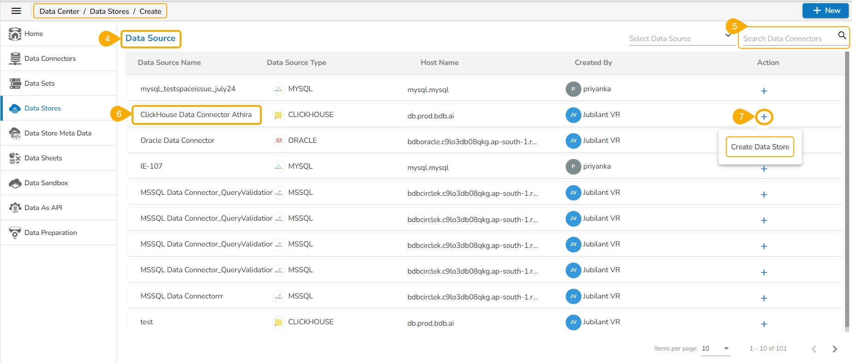The height and width of the screenshot is (363, 852).
Task: Select Data Sets in sidebar
Action: 40,83
